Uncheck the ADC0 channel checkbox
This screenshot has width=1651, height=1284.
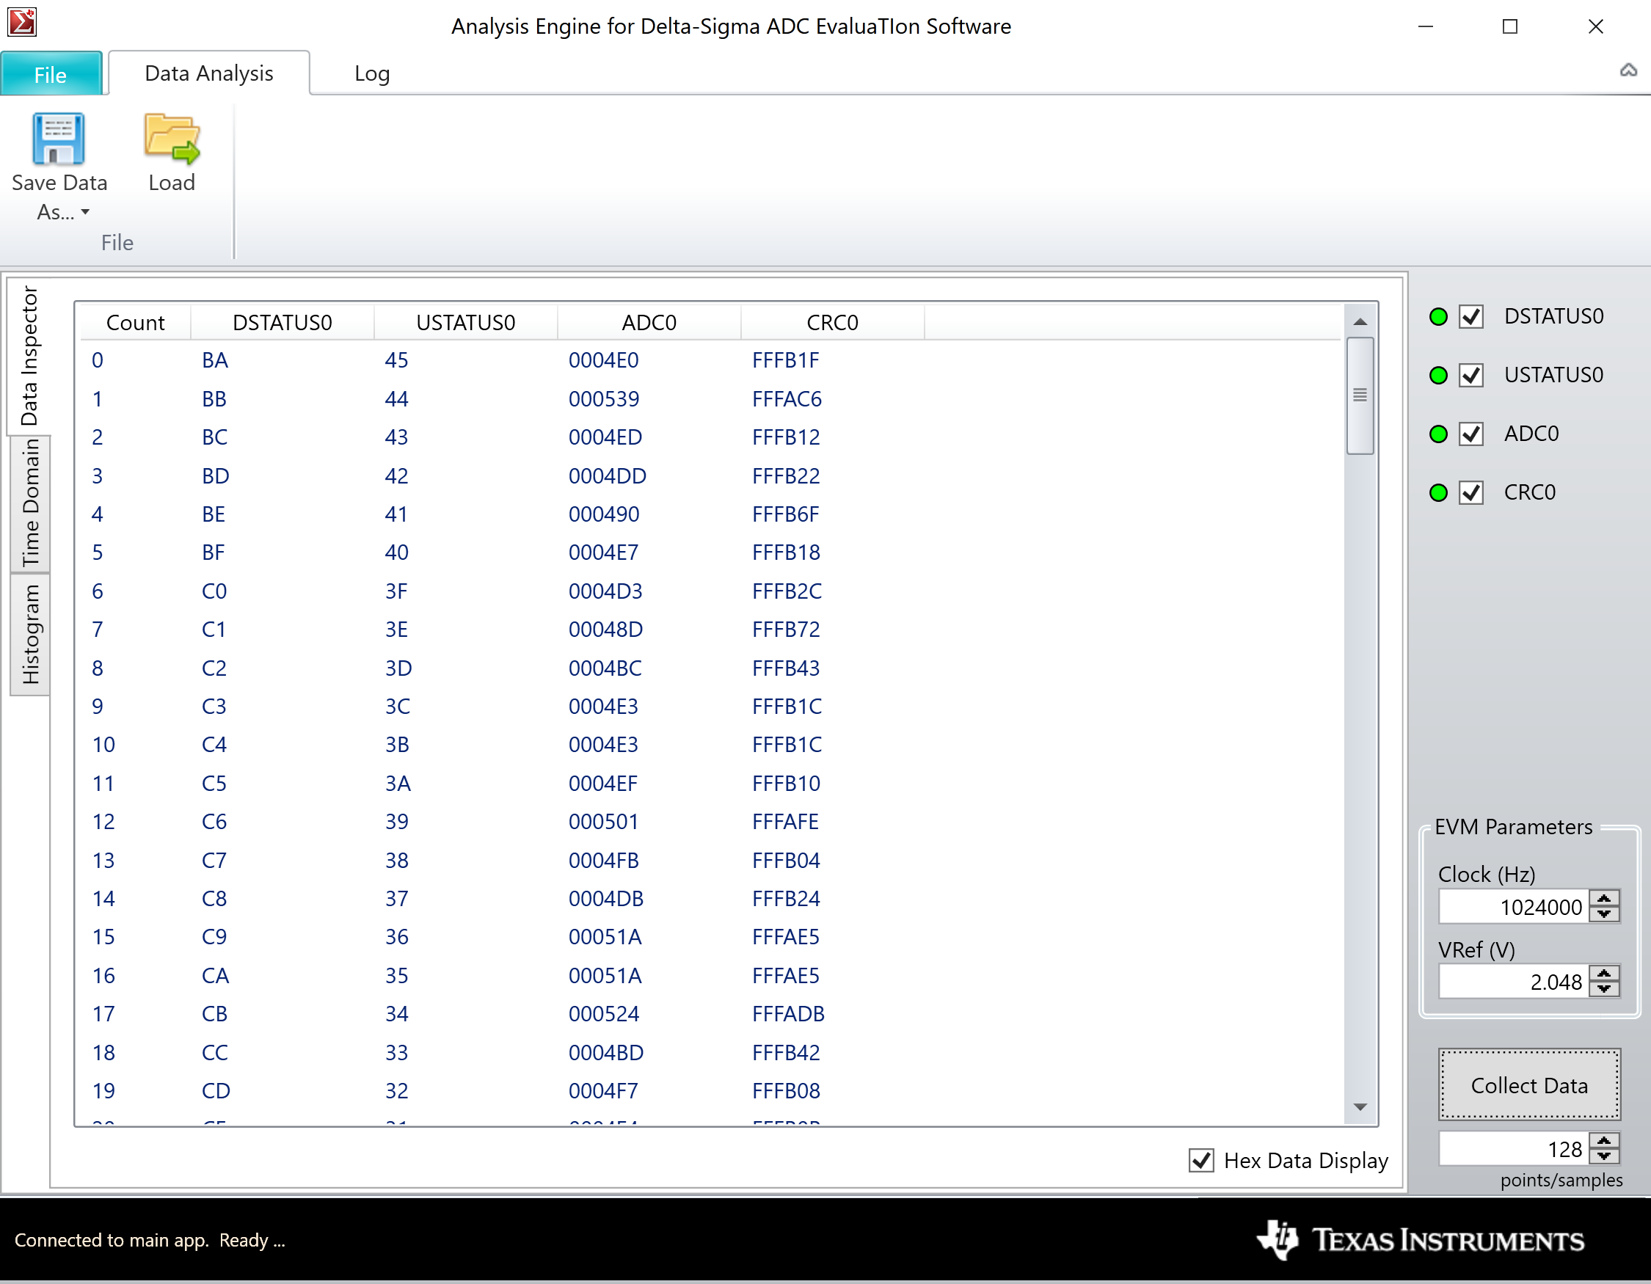[1471, 434]
